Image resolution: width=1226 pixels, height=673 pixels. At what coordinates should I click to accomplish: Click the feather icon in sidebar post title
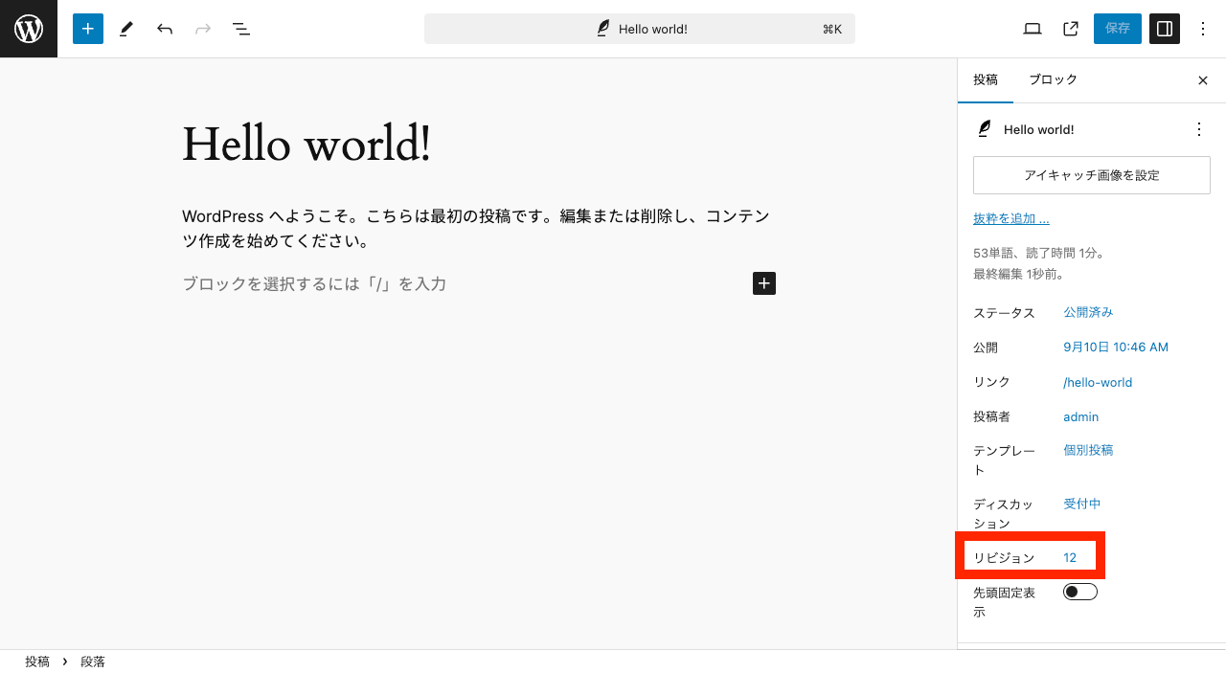coord(984,129)
